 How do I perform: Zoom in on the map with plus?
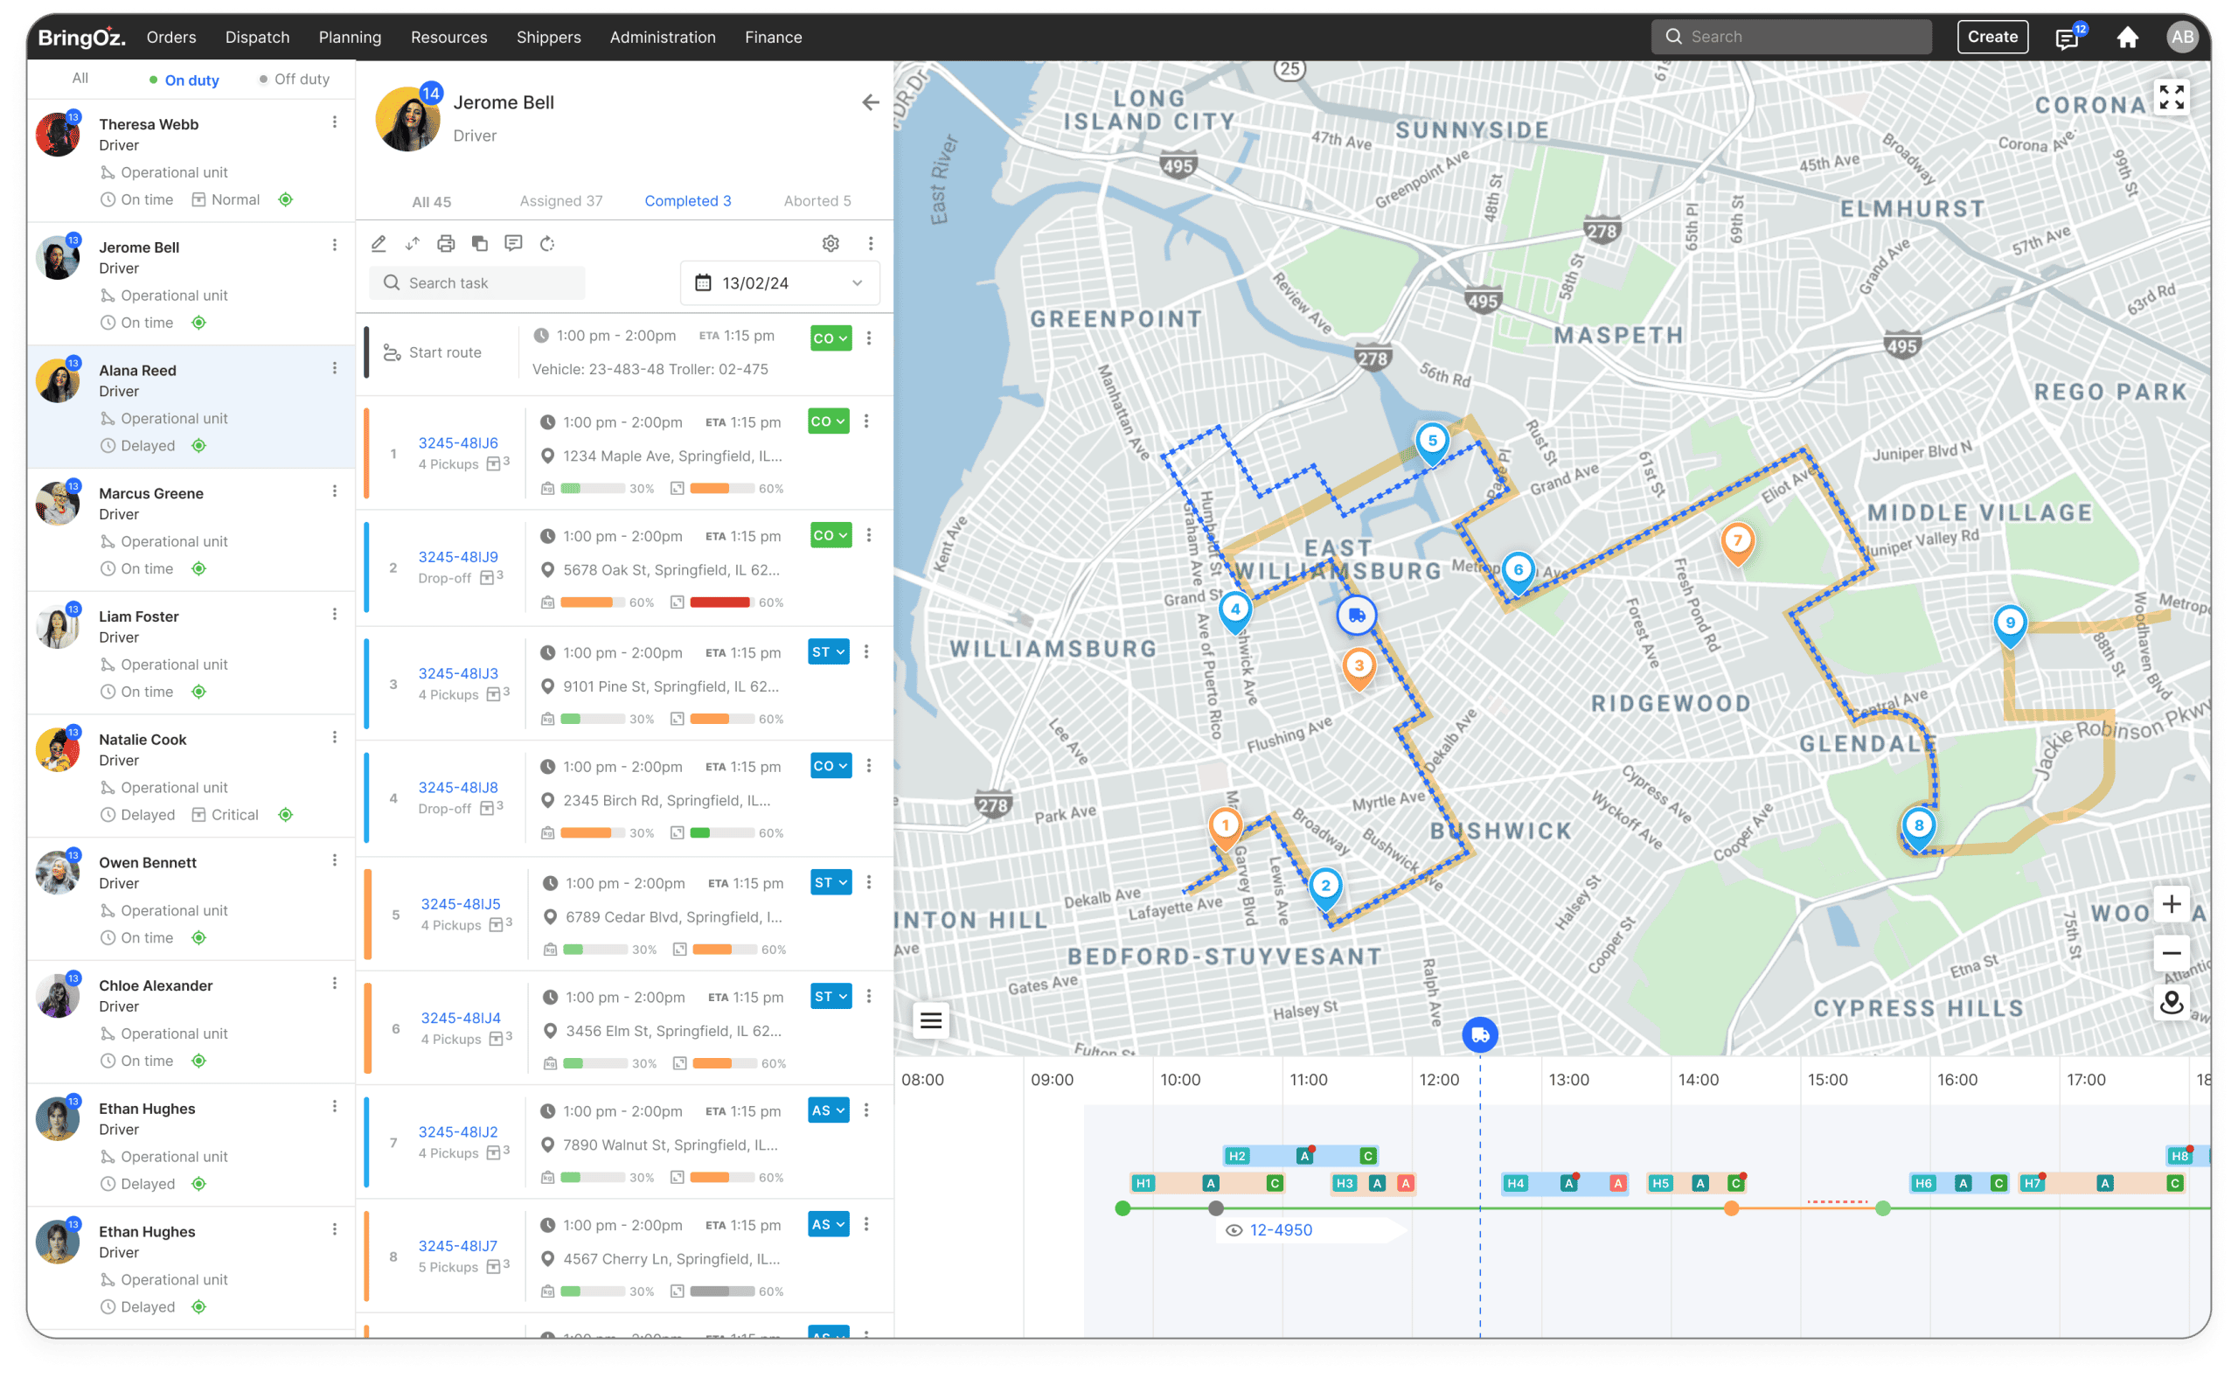pyautogui.click(x=2172, y=903)
